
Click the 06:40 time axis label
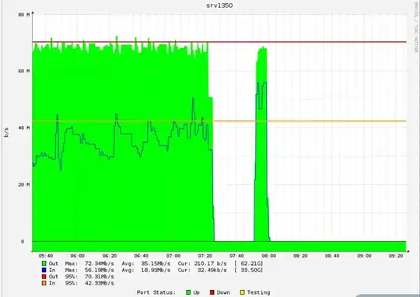tap(141, 256)
